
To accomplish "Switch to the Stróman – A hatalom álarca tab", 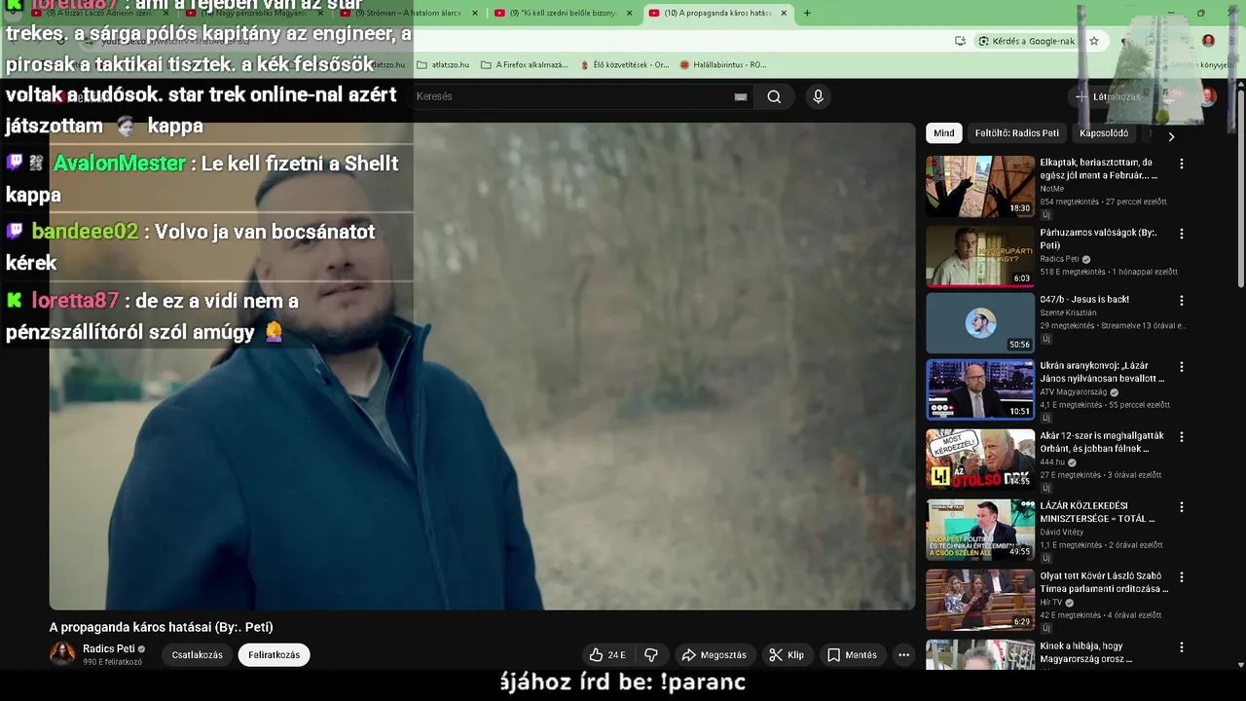I will pyautogui.click(x=407, y=13).
